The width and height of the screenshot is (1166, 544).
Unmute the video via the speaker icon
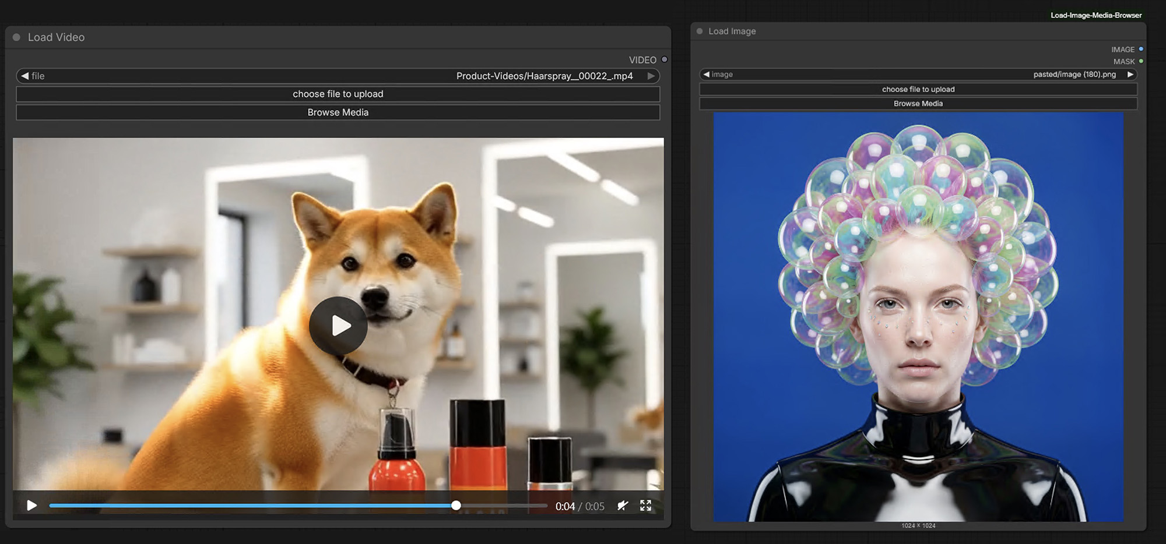click(623, 506)
